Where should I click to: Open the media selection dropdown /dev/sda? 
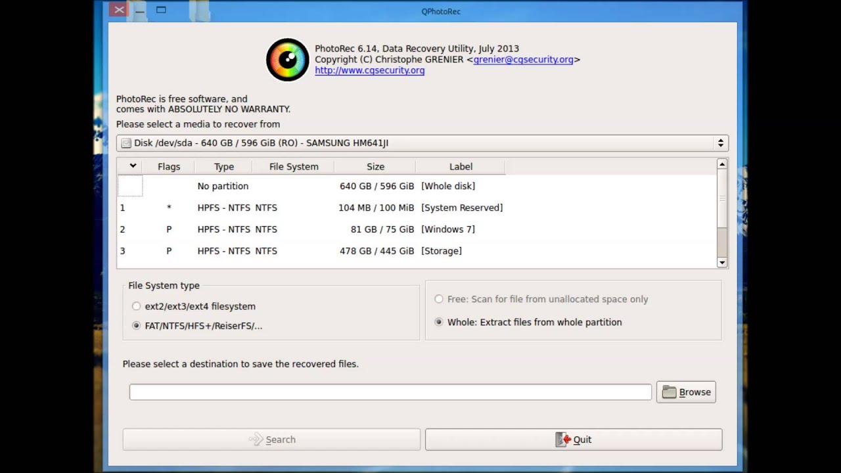422,143
